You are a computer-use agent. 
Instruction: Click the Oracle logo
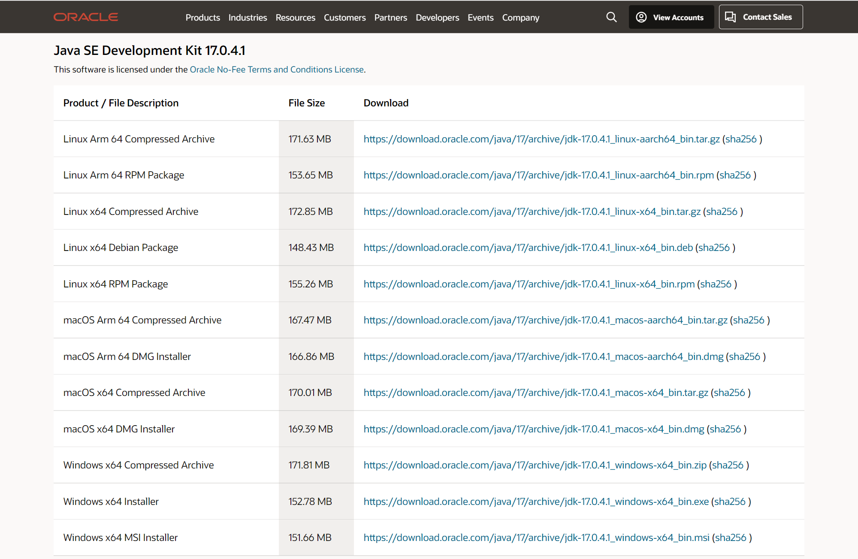point(86,17)
